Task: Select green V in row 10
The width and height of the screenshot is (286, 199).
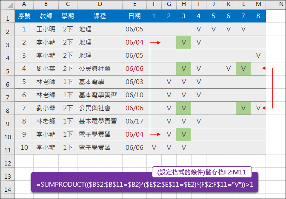Action: click(184, 135)
